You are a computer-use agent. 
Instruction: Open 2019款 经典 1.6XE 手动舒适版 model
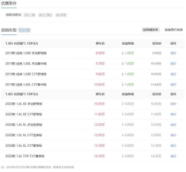[26, 53]
